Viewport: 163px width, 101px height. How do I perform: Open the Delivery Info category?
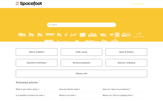click(81, 74)
